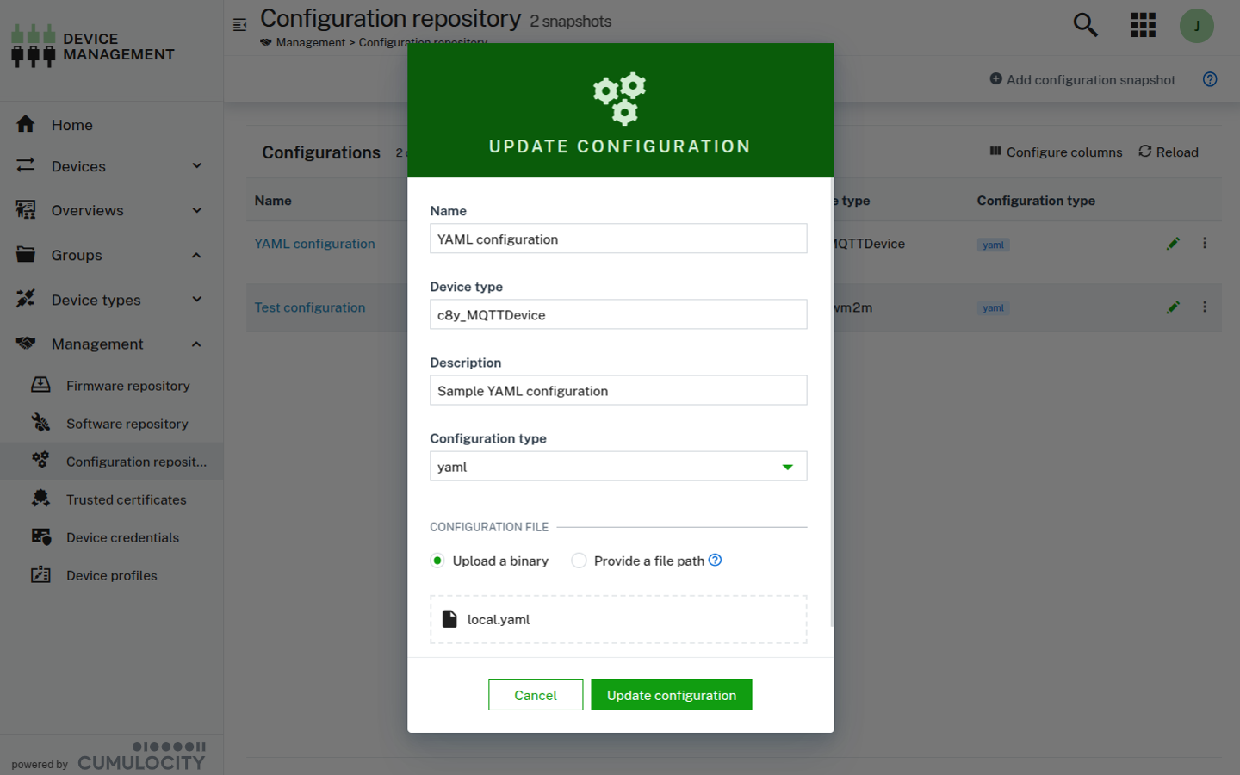This screenshot has height=775, width=1240.
Task: Open the search panel
Action: click(1085, 25)
